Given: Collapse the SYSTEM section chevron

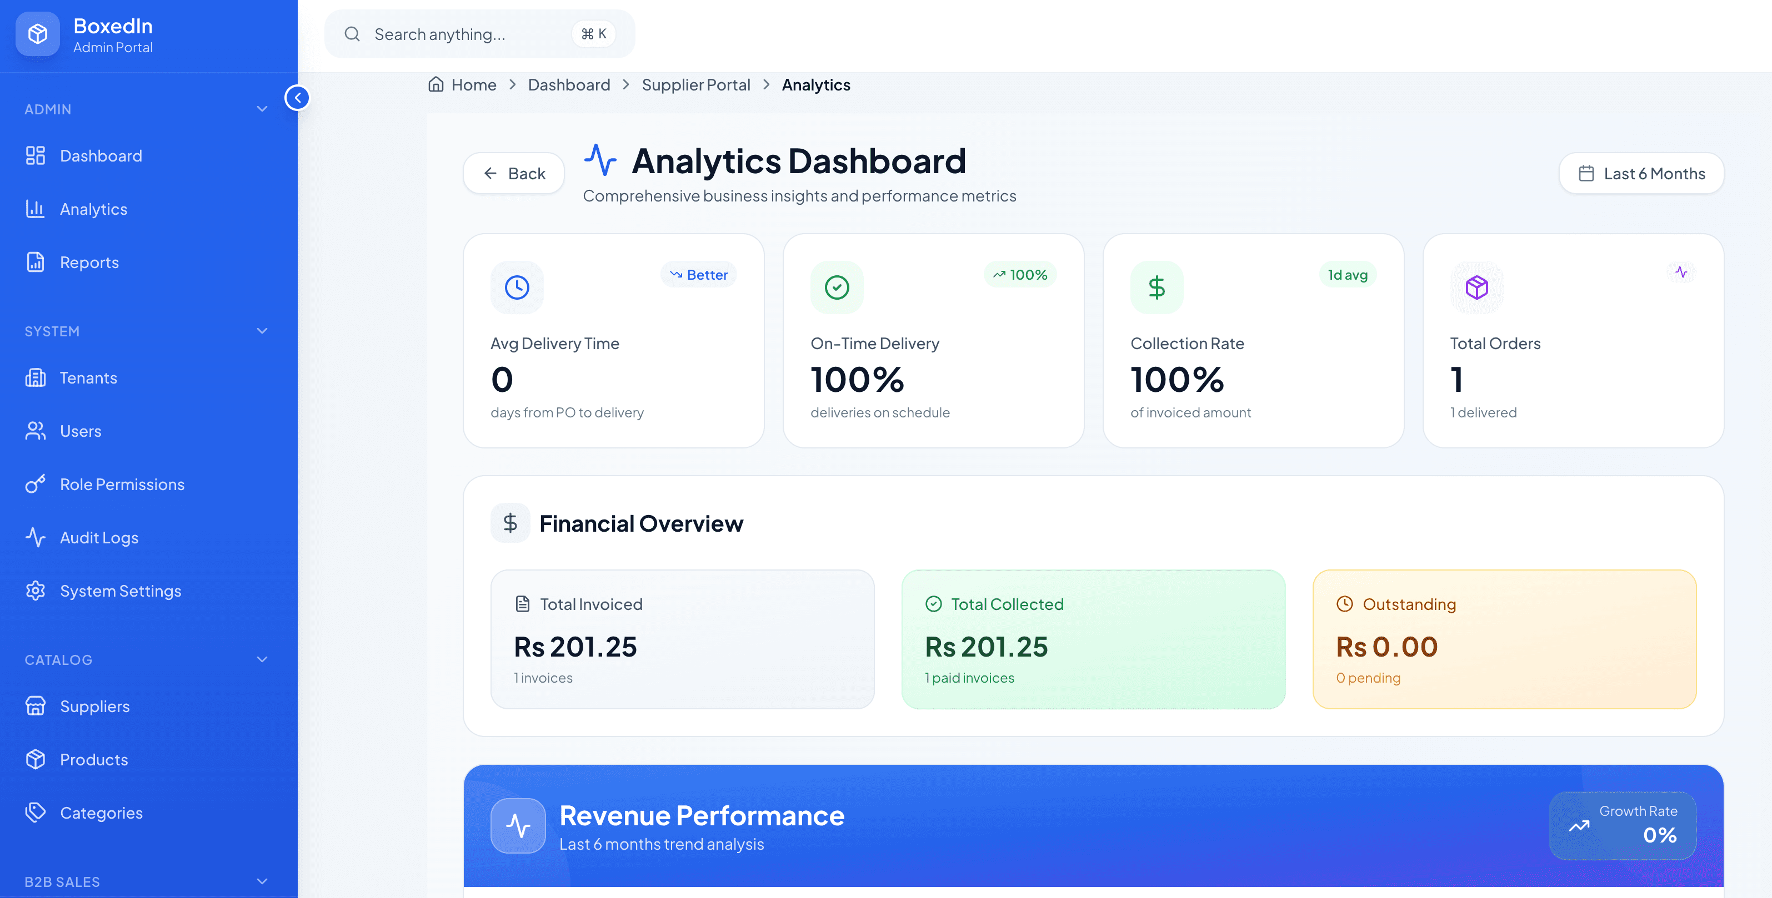Looking at the screenshot, I should click(x=262, y=331).
